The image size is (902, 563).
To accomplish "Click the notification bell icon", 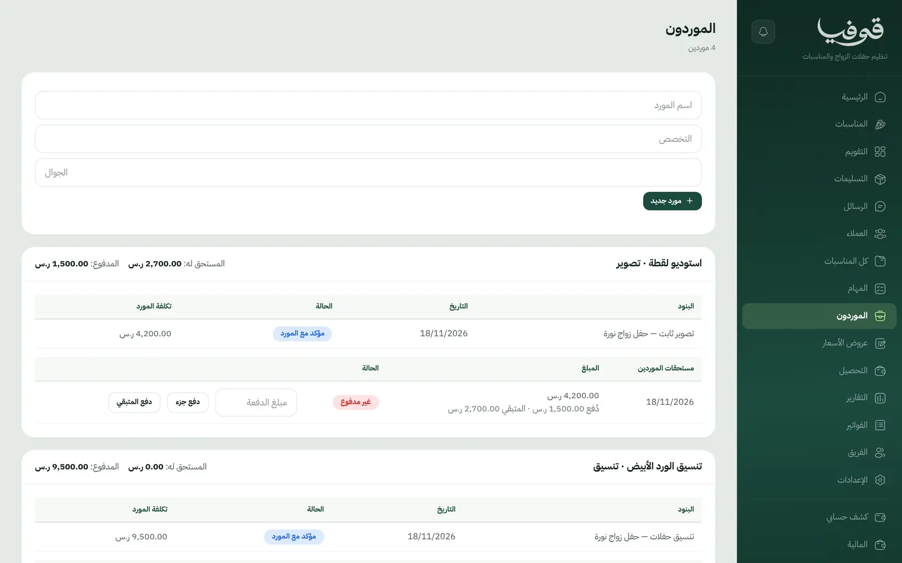I will tap(763, 32).
